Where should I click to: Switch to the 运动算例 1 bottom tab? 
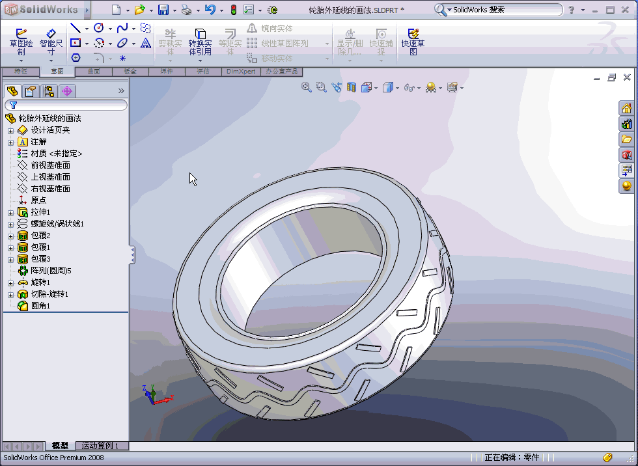pyautogui.click(x=100, y=446)
